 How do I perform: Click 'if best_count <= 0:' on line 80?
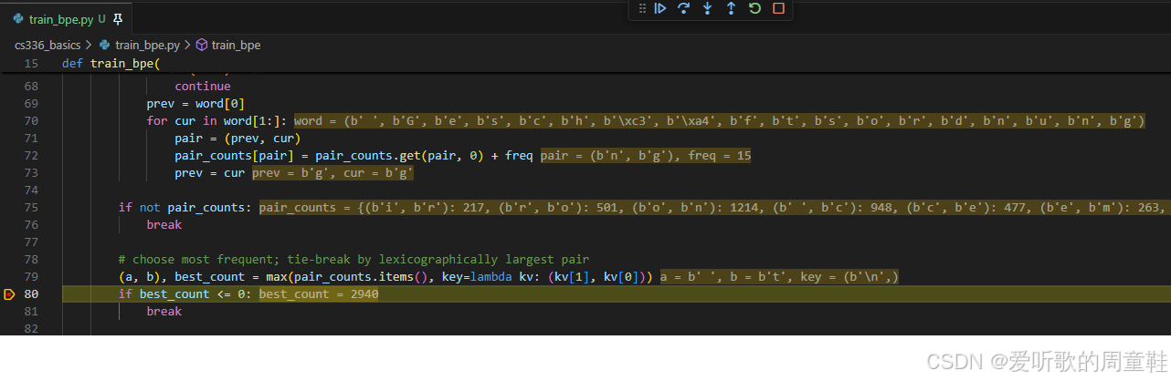(x=185, y=294)
